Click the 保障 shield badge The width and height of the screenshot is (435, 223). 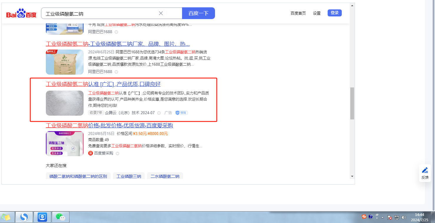click(x=181, y=113)
